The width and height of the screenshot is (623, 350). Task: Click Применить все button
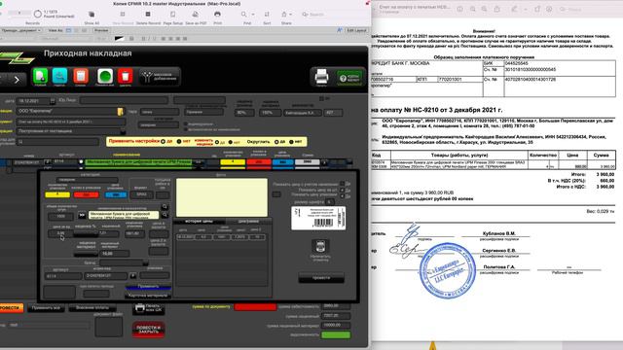(x=46, y=308)
